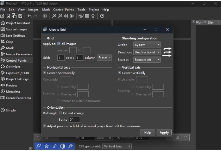
Task: Open Image Parameters in the sidebar
Action: (x=16, y=54)
